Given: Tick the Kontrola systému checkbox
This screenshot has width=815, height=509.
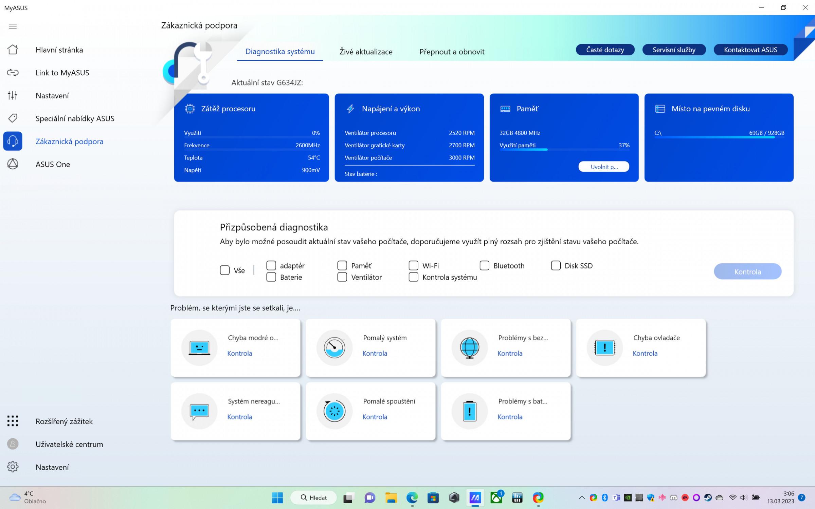Looking at the screenshot, I should pyautogui.click(x=413, y=277).
